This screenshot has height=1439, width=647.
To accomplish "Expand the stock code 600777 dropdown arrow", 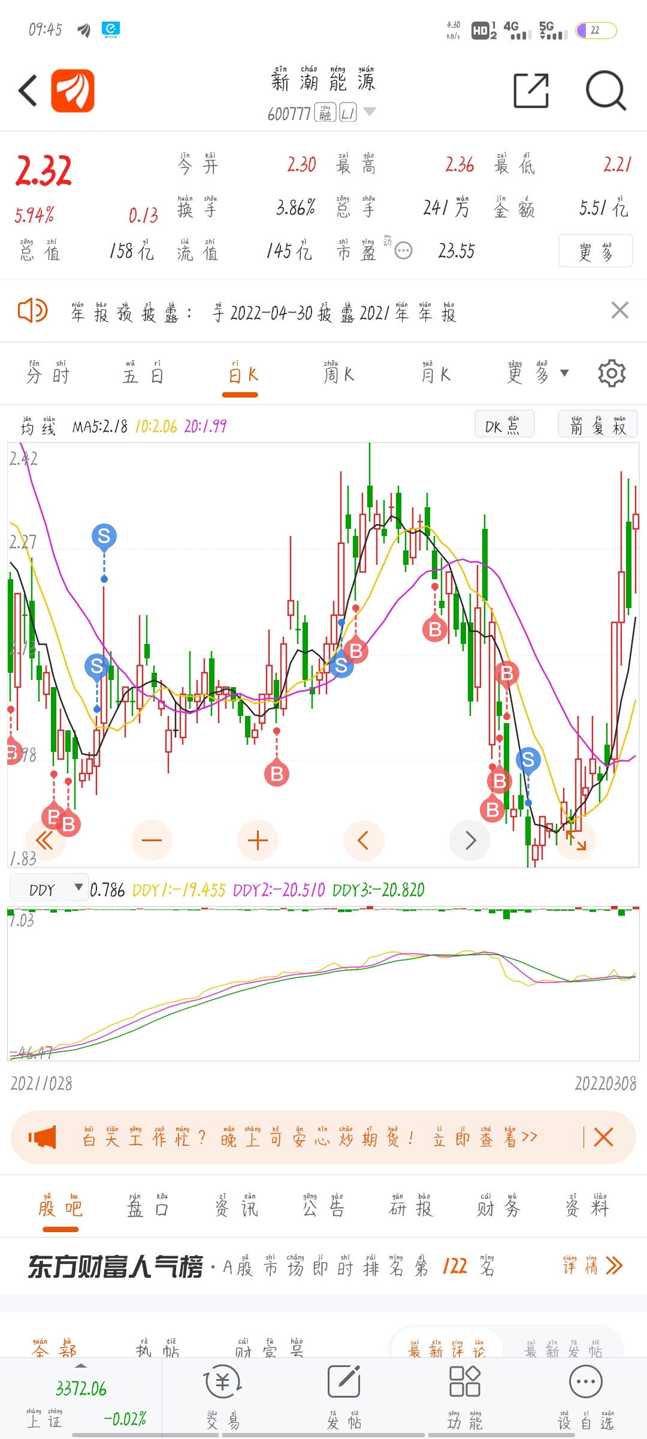I will 370,112.
